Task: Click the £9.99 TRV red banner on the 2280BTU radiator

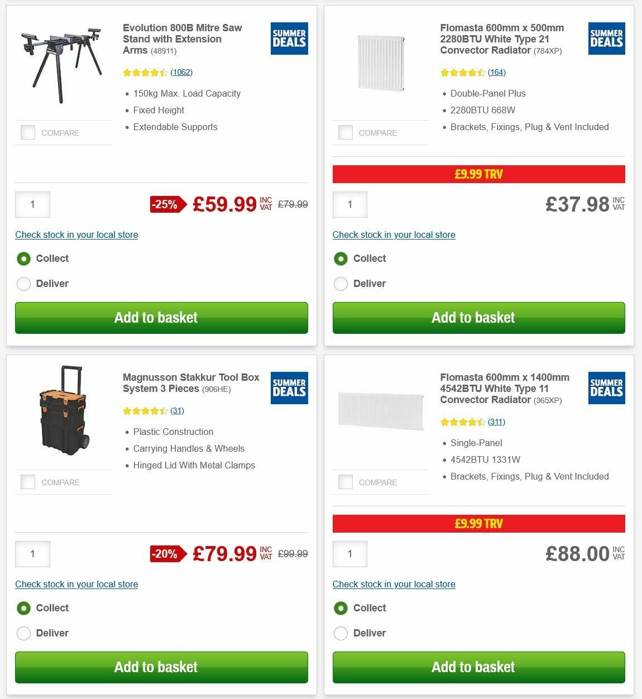Action: [479, 174]
